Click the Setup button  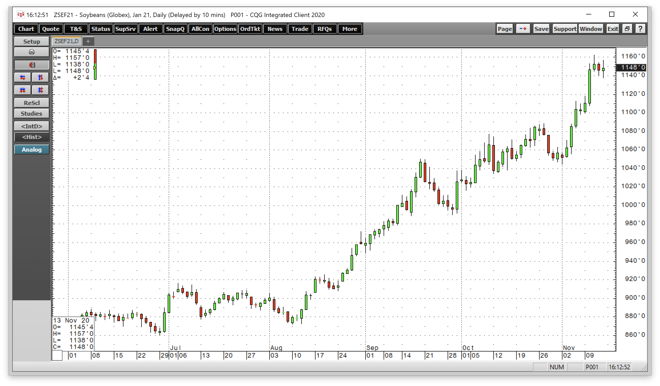point(32,41)
